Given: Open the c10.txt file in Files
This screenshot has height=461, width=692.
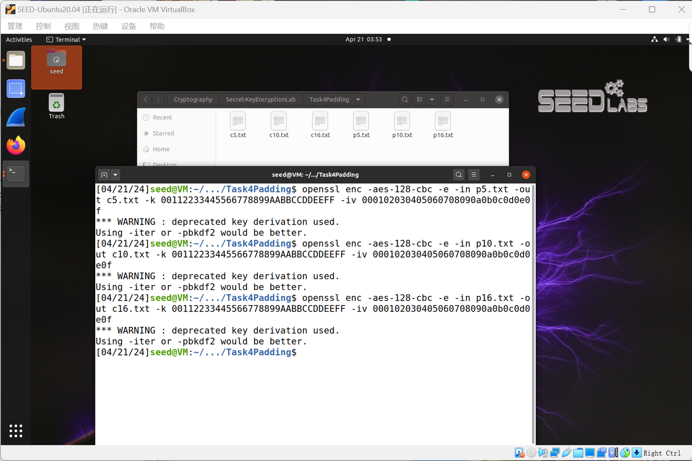Looking at the screenshot, I should click(279, 125).
